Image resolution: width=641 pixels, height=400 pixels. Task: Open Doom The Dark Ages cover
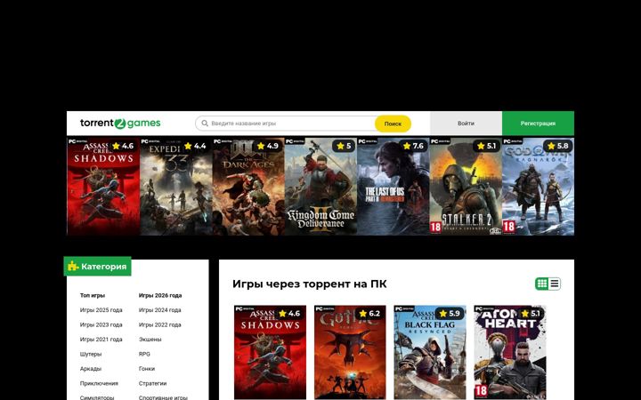click(248, 186)
